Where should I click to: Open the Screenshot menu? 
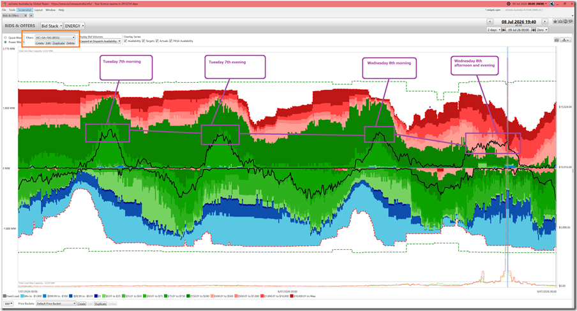point(25,10)
